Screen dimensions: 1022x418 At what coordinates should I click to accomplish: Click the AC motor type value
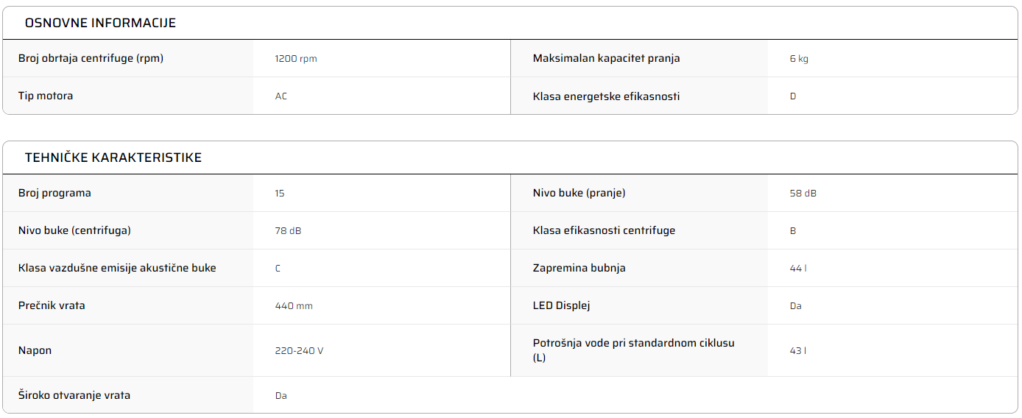pos(281,96)
